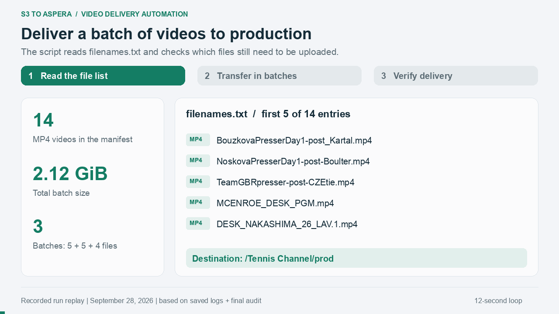
Task: Open step 2 Transfer in batches
Action: (279, 76)
